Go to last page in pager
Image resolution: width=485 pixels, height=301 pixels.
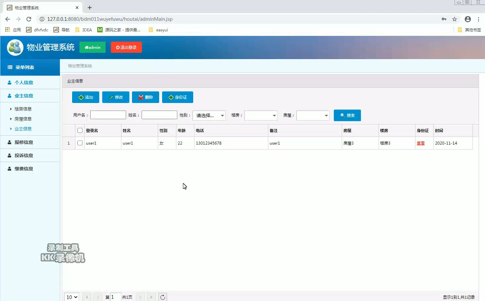click(x=152, y=297)
